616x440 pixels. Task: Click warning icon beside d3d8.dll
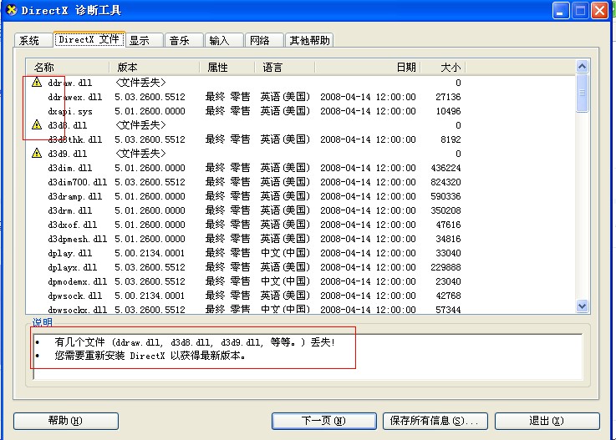(x=37, y=124)
